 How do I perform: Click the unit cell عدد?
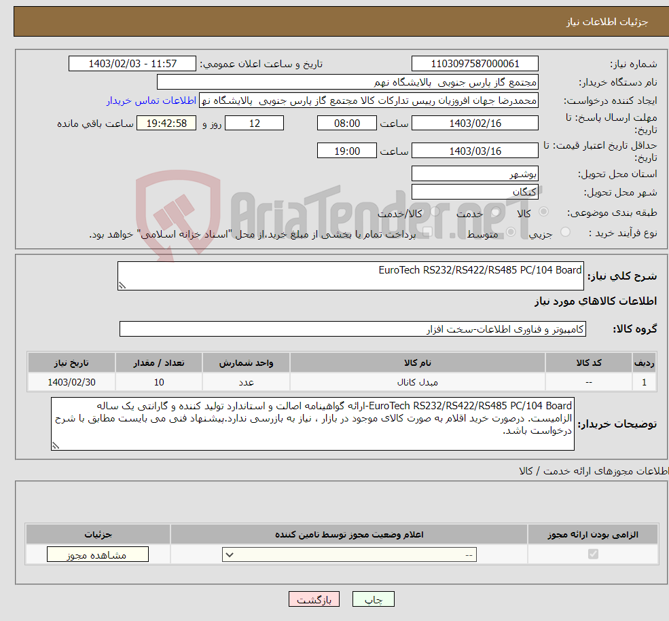tap(246, 382)
